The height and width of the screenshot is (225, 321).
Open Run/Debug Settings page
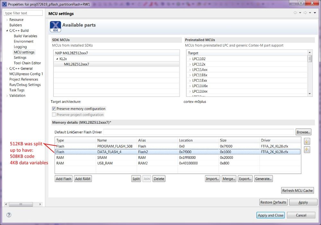(x=25, y=85)
